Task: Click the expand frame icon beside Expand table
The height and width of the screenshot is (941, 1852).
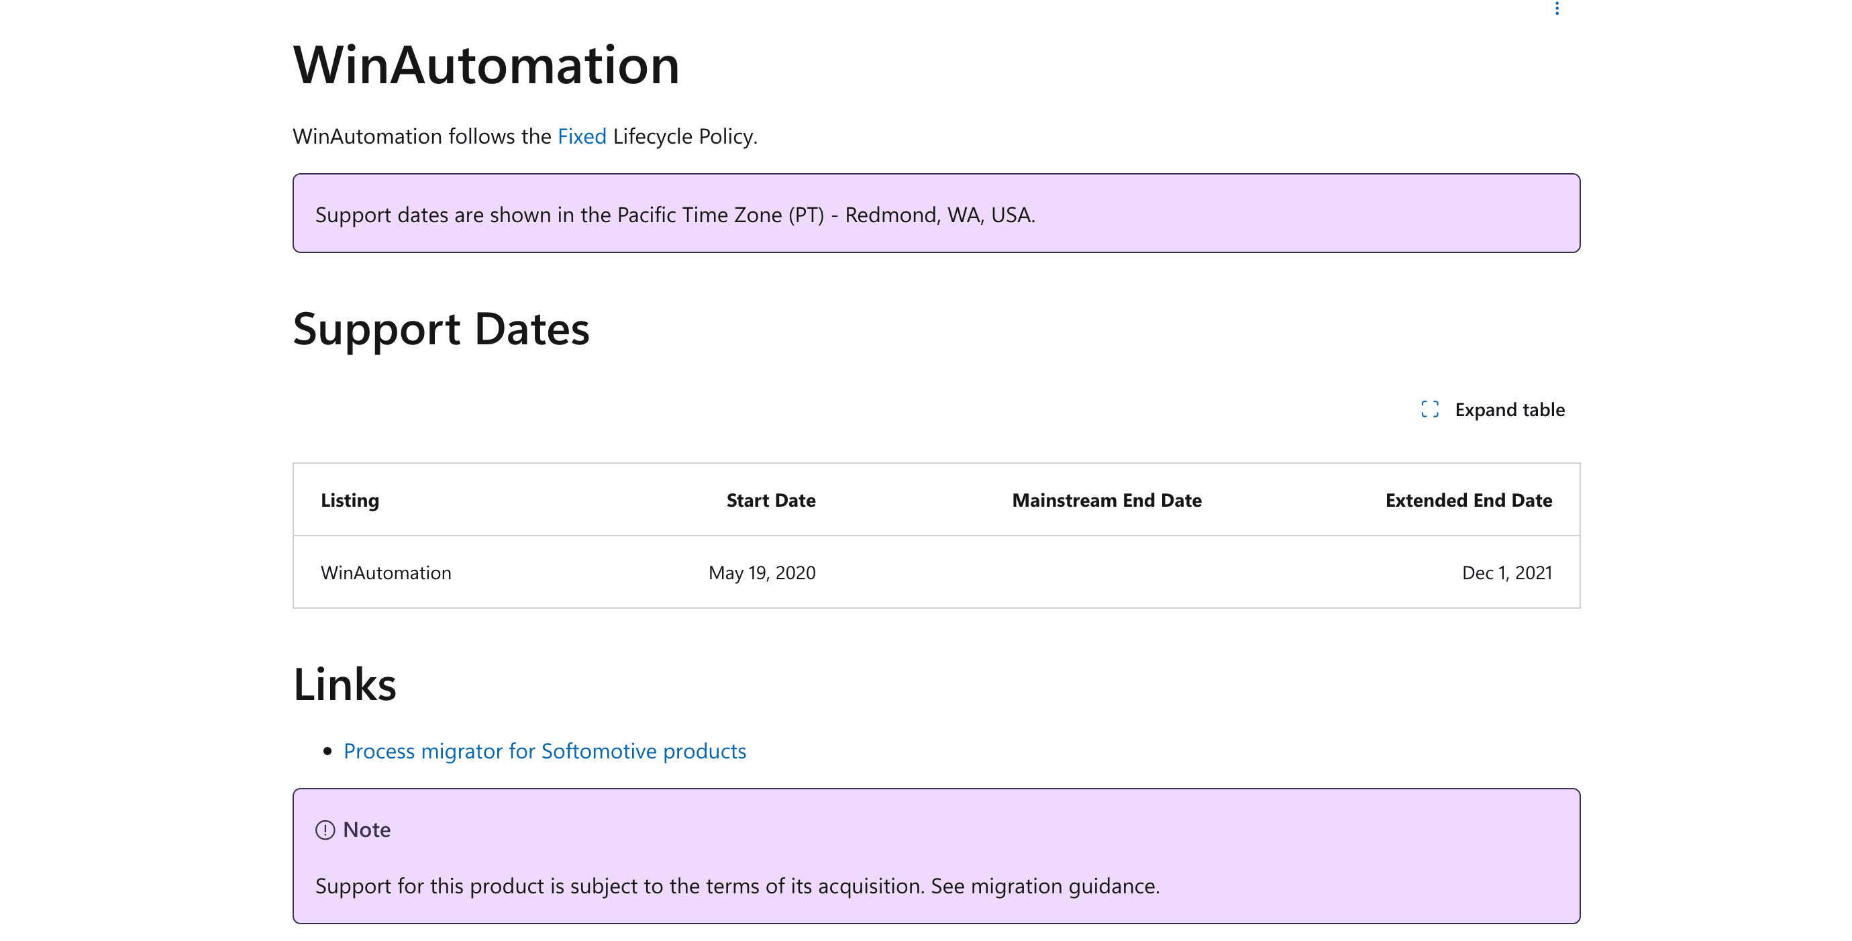Action: click(1431, 409)
